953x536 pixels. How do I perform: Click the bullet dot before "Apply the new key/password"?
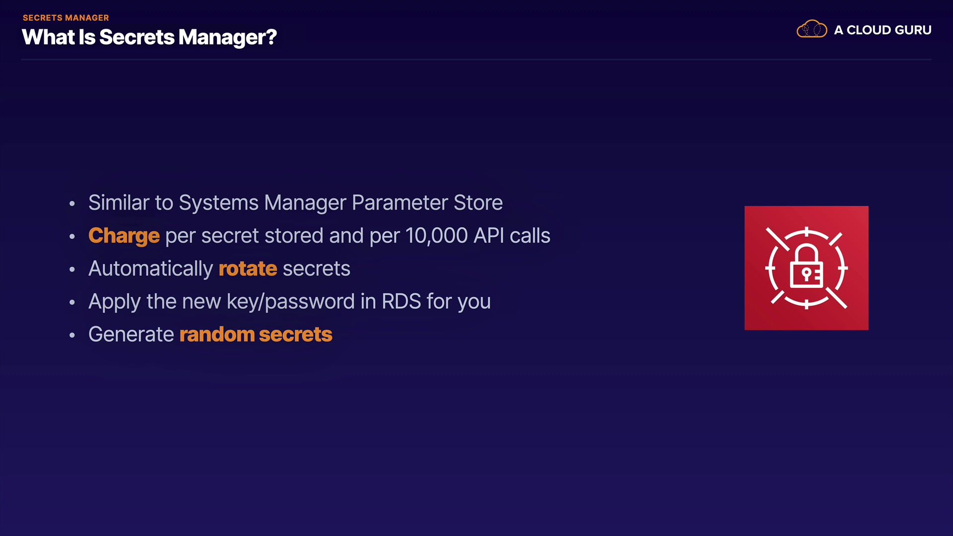coord(72,302)
